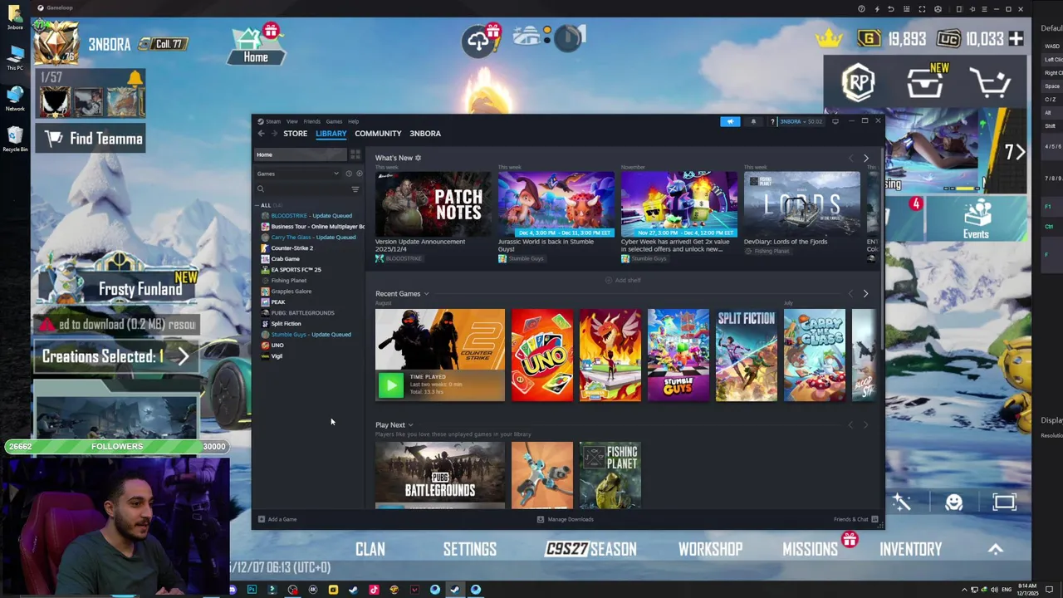
Task: Select EA SPORTS FC 25 in list
Action: 296,269
